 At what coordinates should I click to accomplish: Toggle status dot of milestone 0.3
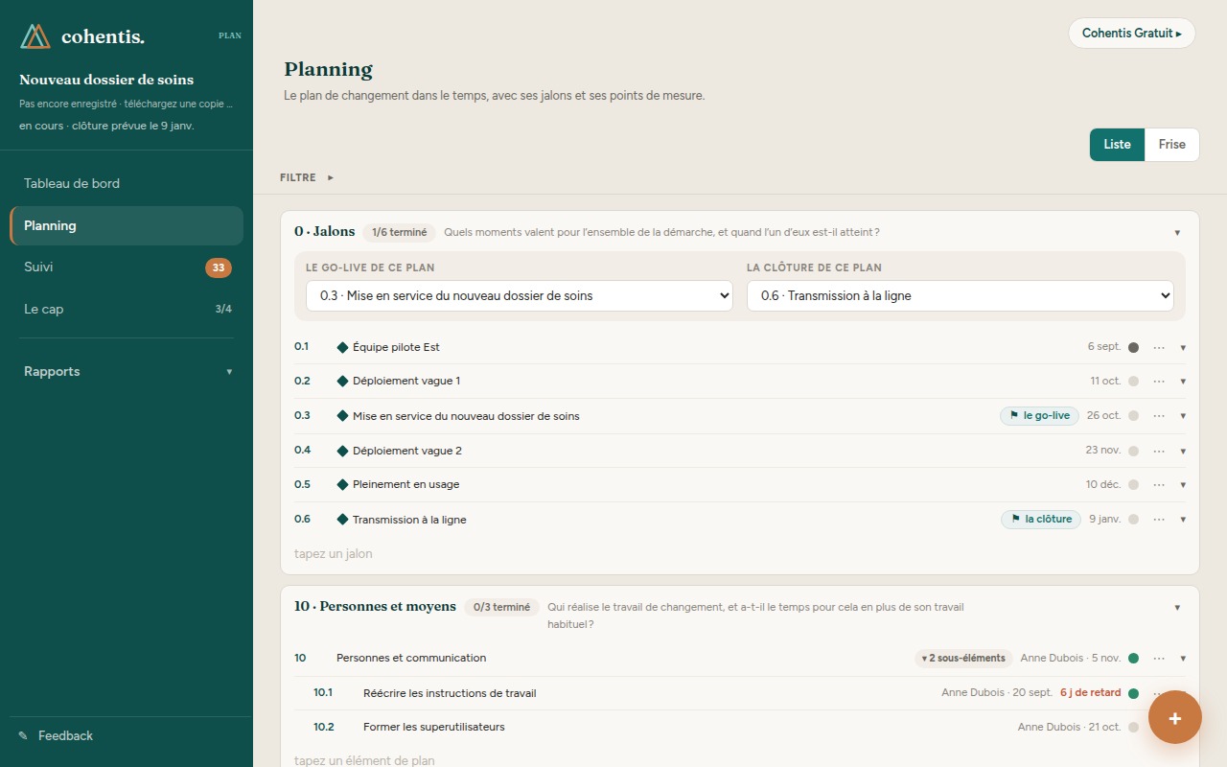coord(1133,416)
